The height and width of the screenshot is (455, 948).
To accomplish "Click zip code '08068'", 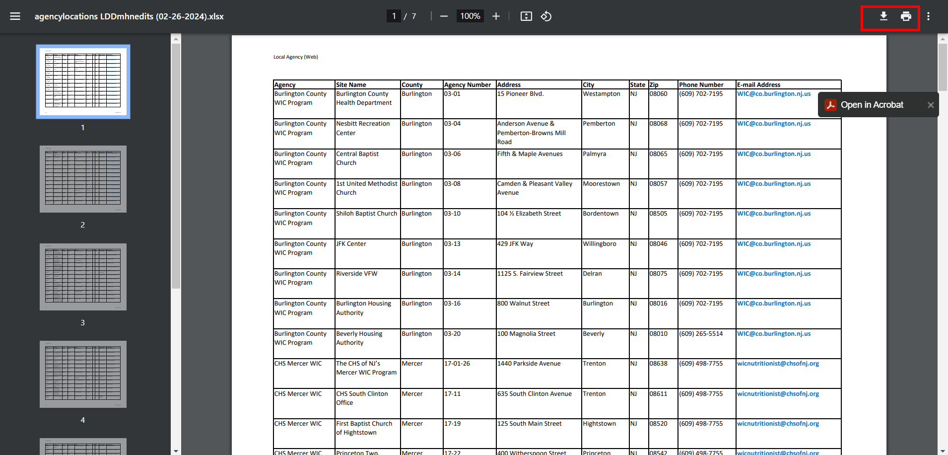I will point(659,124).
